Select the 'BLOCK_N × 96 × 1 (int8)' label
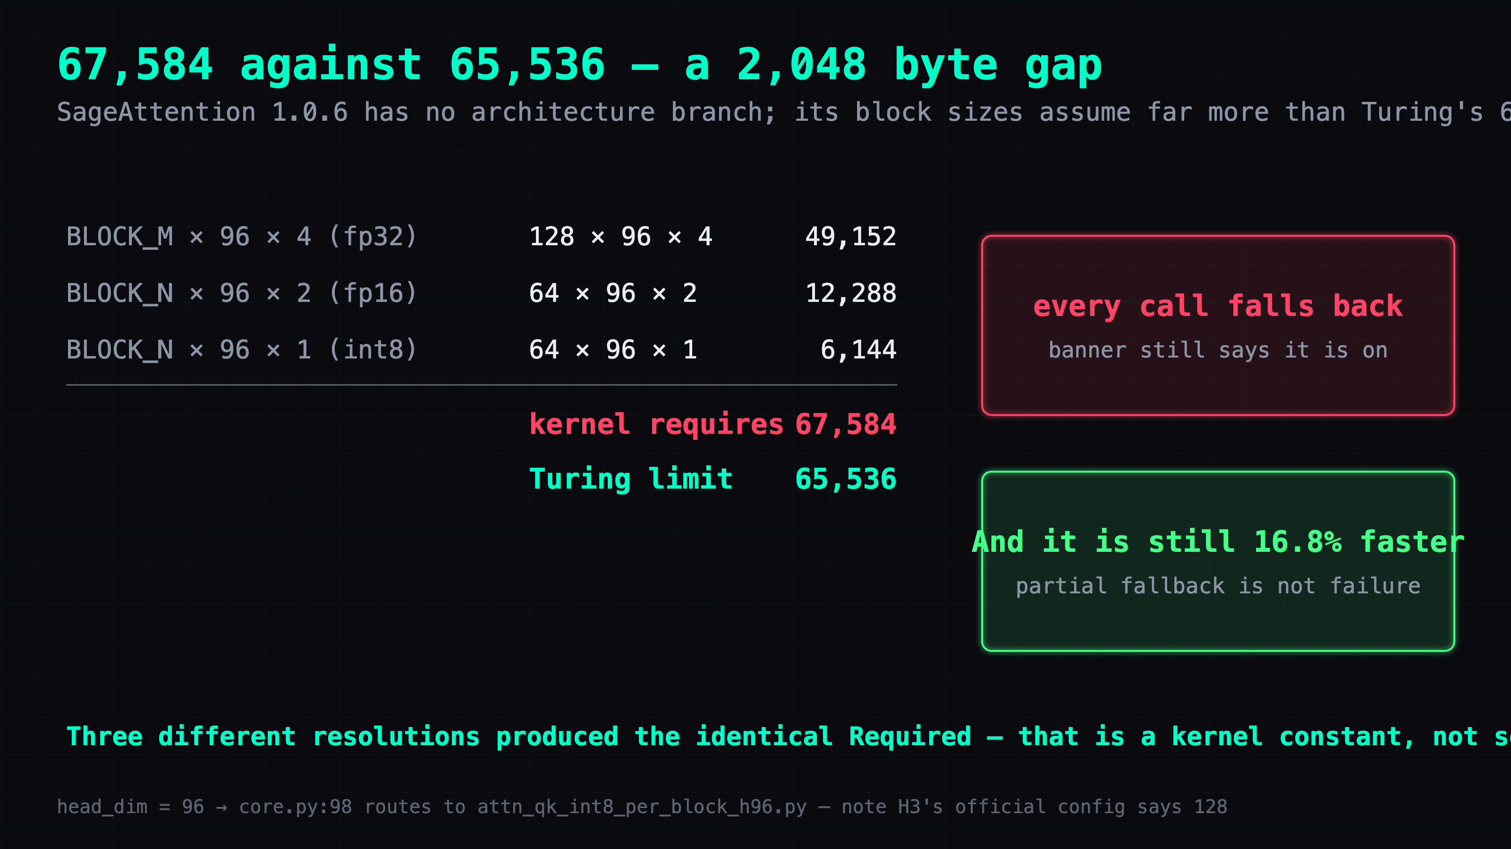1511x849 pixels. pyautogui.click(x=242, y=350)
